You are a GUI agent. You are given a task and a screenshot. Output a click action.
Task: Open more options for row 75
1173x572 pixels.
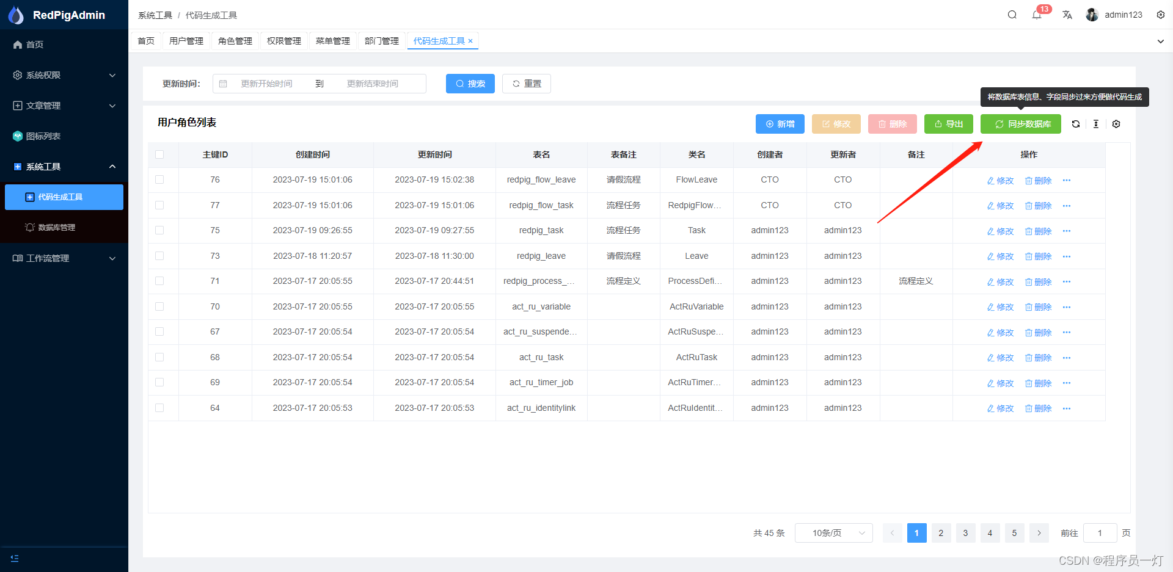pos(1067,231)
